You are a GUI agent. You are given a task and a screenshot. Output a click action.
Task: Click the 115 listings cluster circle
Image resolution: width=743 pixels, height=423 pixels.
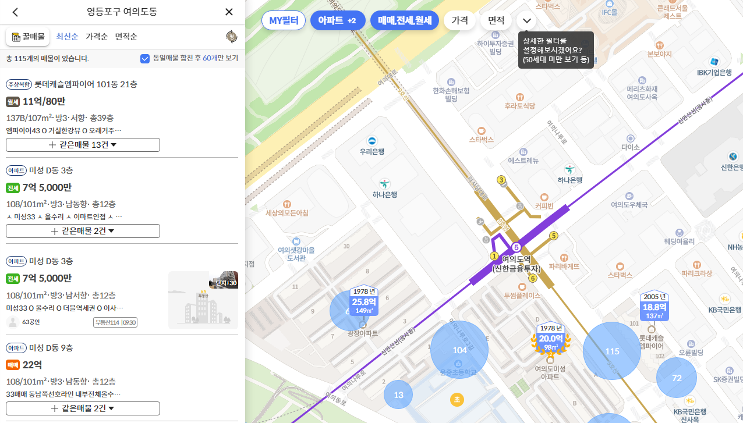coord(612,351)
